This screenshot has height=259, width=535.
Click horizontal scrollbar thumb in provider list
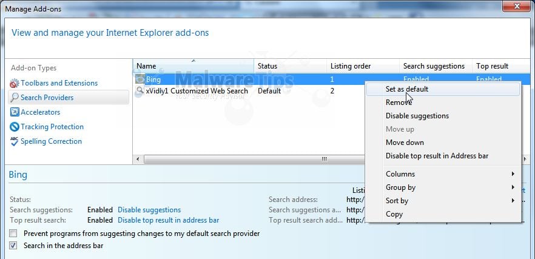254,160
